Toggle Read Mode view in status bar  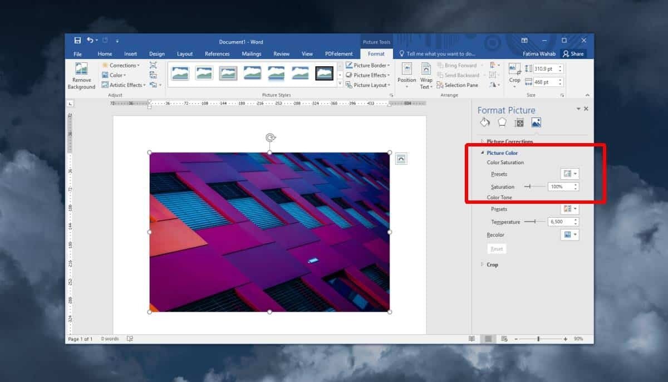pyautogui.click(x=471, y=339)
